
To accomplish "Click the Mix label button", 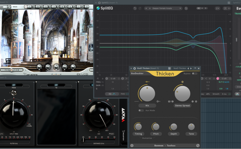I will coord(147,105).
